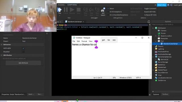Collapse the Workspace tree node

(153, 28)
